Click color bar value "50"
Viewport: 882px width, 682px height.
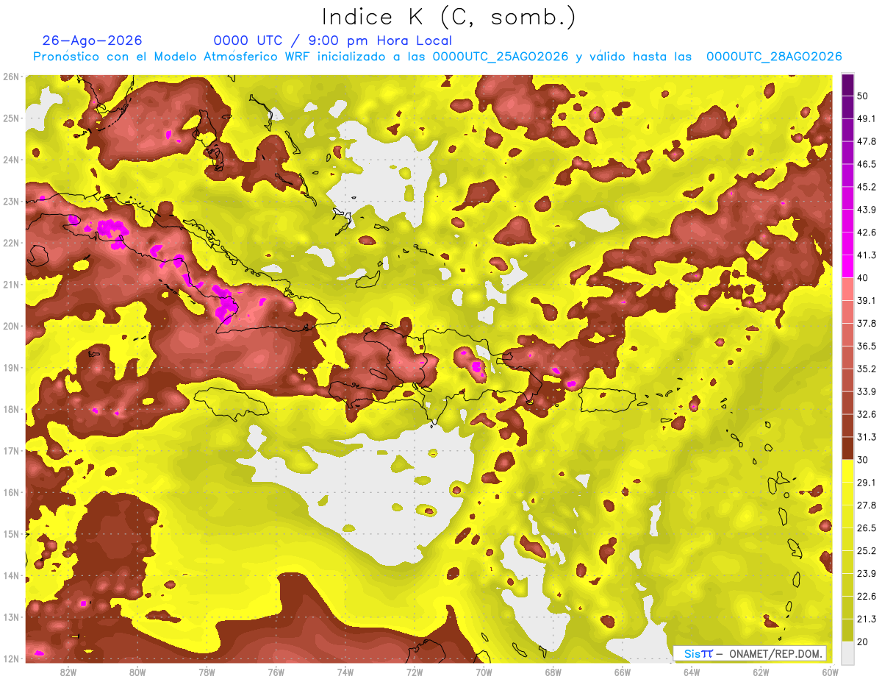point(863,96)
